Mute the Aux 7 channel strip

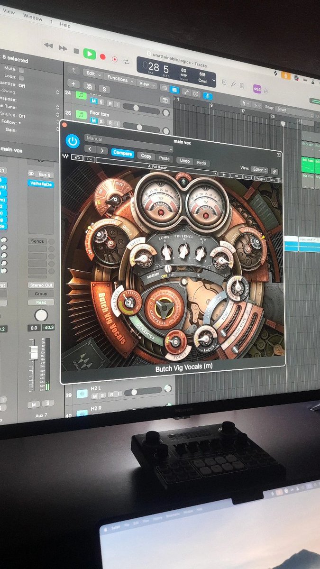[33, 404]
